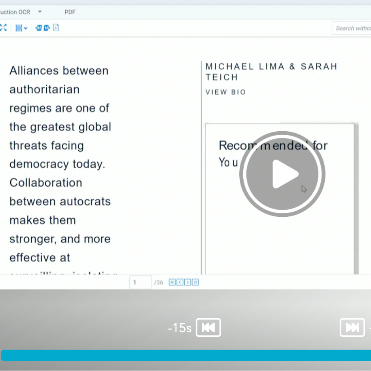This screenshot has height=371, width=371.
Task: Open the PDF download icon
Action: pos(55,28)
